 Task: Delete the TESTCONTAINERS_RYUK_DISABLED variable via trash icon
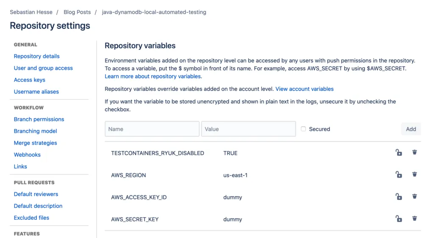coord(415,152)
